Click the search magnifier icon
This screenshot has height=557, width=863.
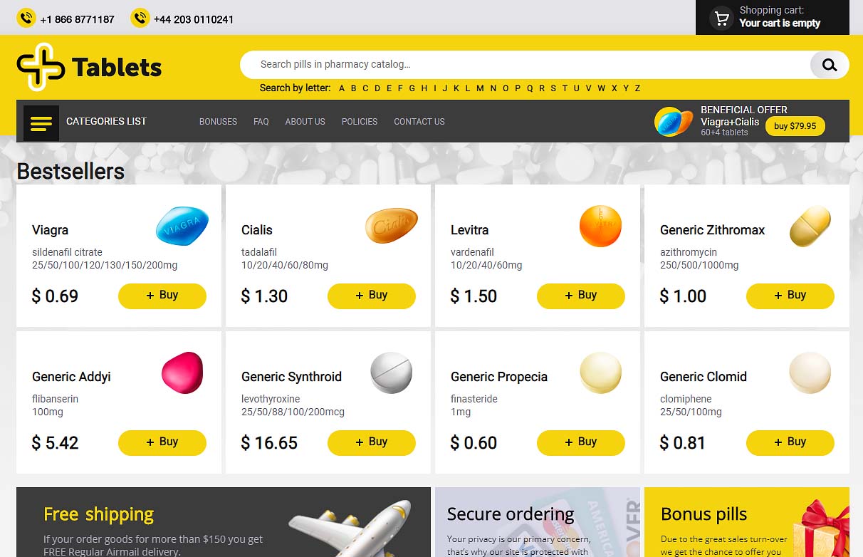click(830, 65)
